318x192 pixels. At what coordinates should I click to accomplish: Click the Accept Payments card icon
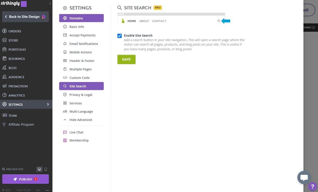coord(65,35)
